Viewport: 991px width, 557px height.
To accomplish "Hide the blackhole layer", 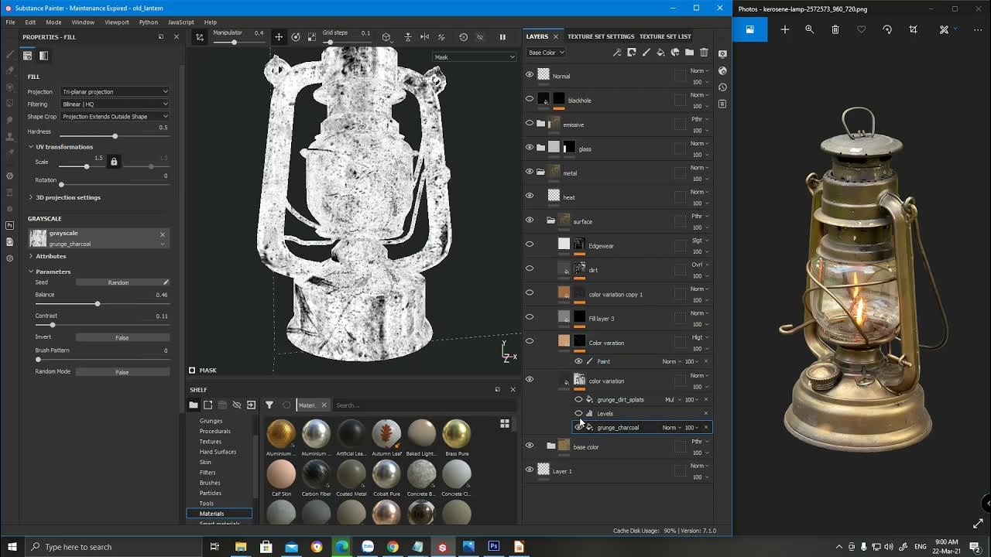I will coord(530,99).
